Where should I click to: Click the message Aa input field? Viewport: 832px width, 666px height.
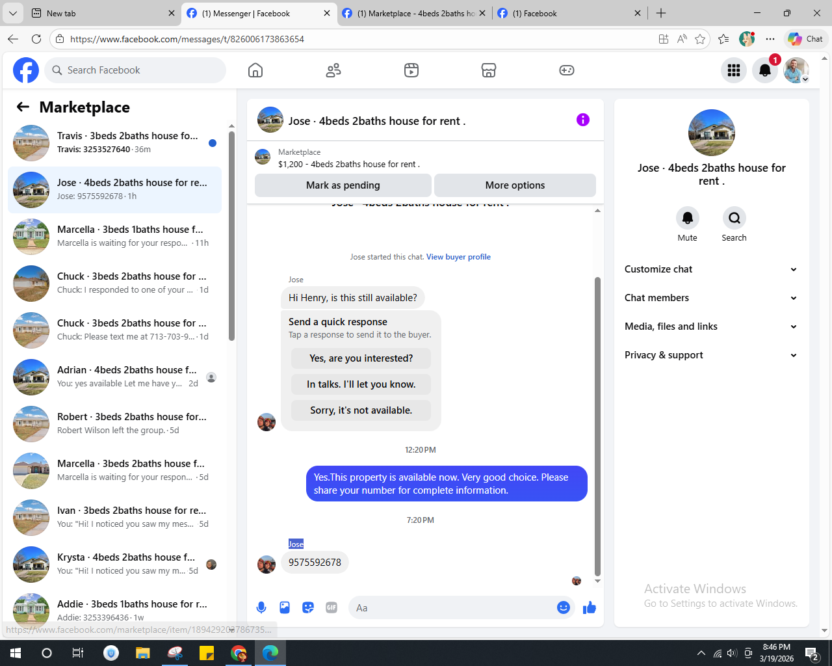pyautogui.click(x=452, y=607)
